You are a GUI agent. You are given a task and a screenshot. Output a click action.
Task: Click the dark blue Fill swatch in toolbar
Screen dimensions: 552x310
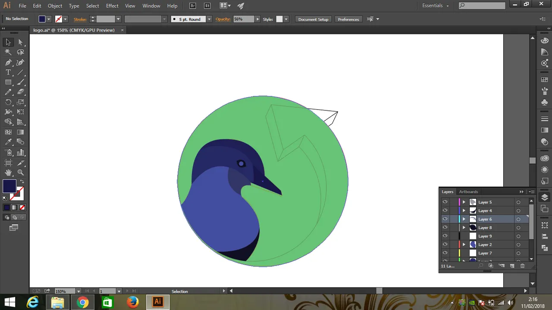[x=9, y=186]
